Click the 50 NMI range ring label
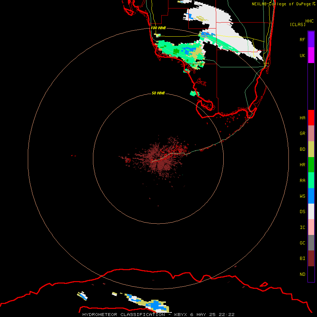Viewport: 317px width, 317px height. coord(158,93)
